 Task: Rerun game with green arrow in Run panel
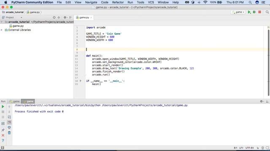point(3,107)
